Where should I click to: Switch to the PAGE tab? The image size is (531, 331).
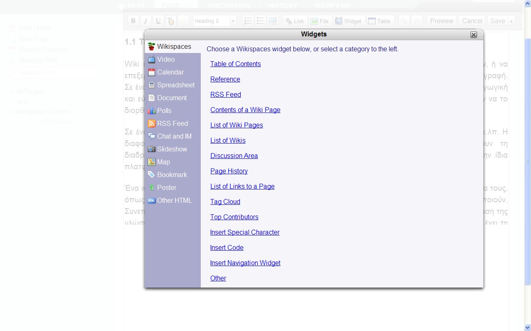[171, 6]
